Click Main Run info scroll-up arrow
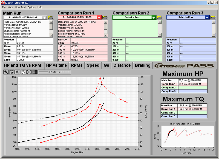Image resolution: width=219 pixels, height=159 pixels. 51,22
